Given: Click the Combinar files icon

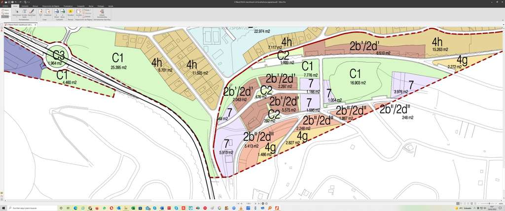Looking at the screenshot, I should point(48,12).
